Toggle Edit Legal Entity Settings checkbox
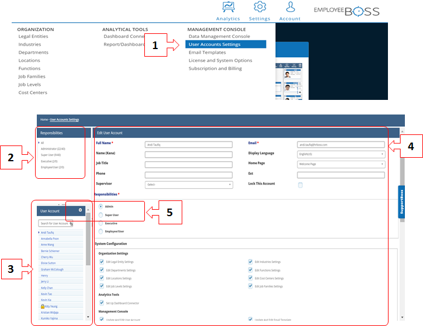 click(102, 262)
